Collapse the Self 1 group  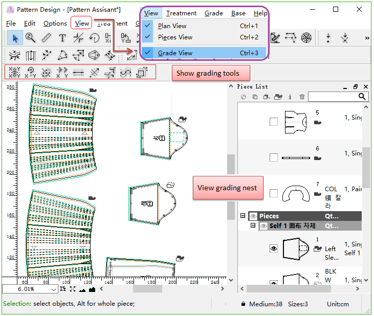[x=253, y=225]
